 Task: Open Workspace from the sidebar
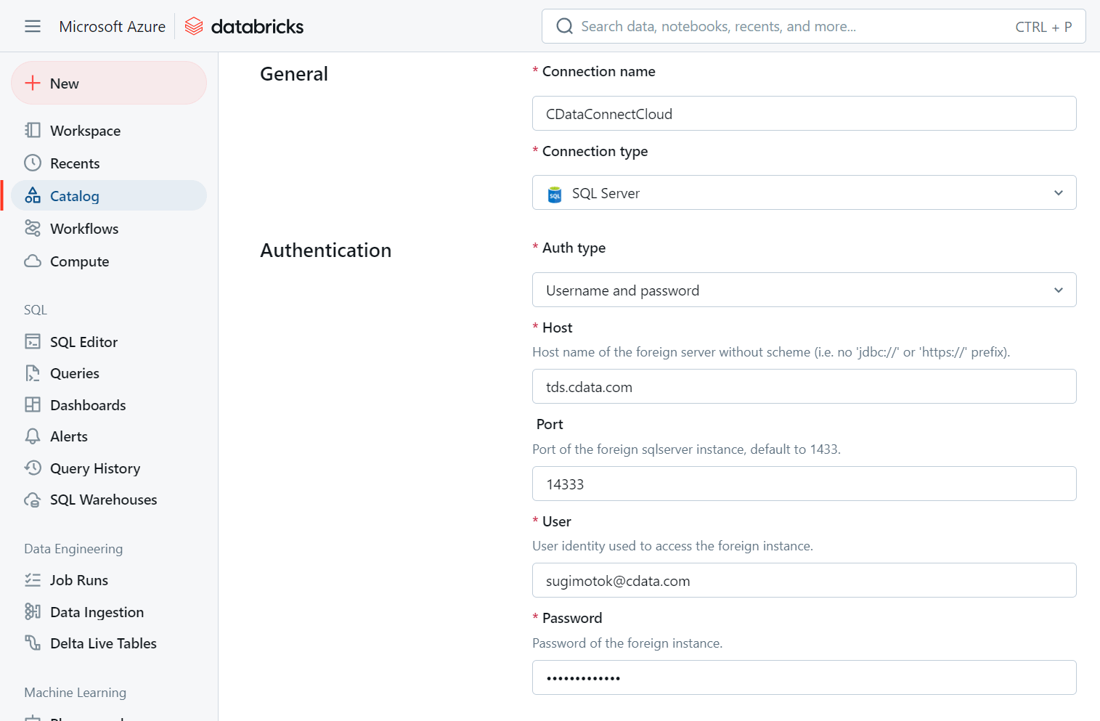109,130
